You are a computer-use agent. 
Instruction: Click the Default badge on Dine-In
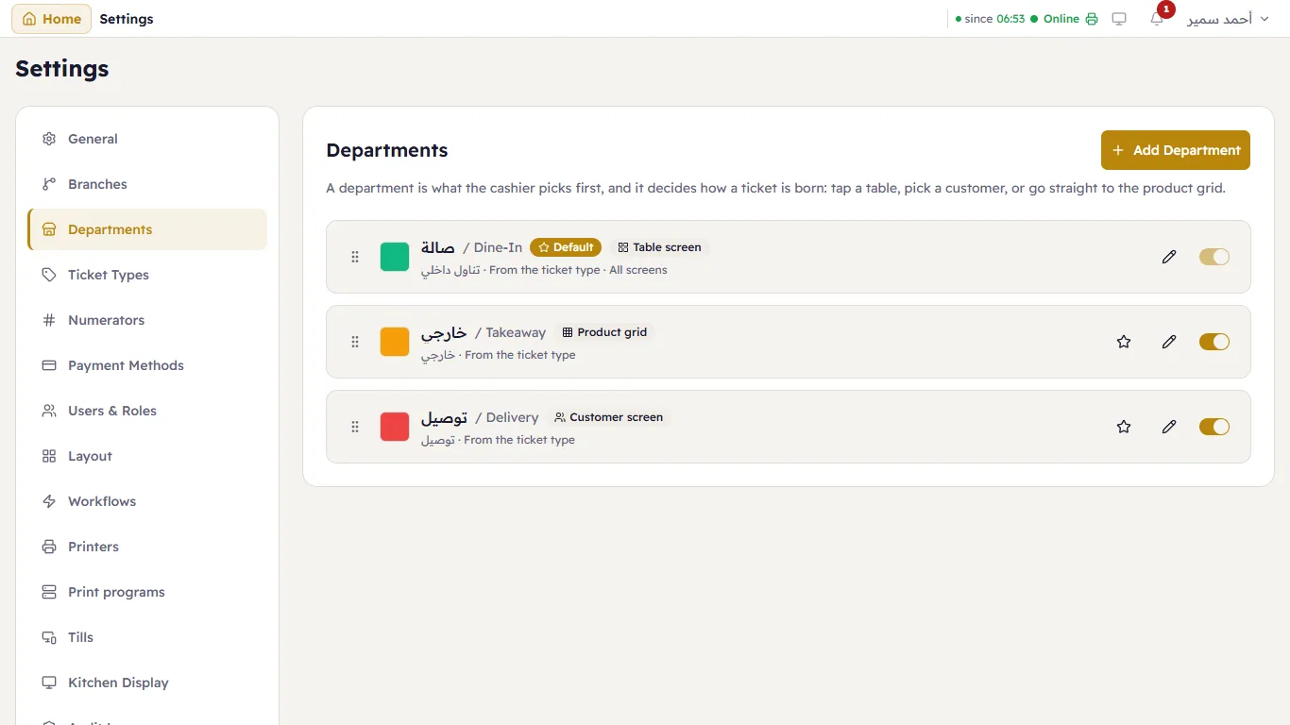point(566,247)
